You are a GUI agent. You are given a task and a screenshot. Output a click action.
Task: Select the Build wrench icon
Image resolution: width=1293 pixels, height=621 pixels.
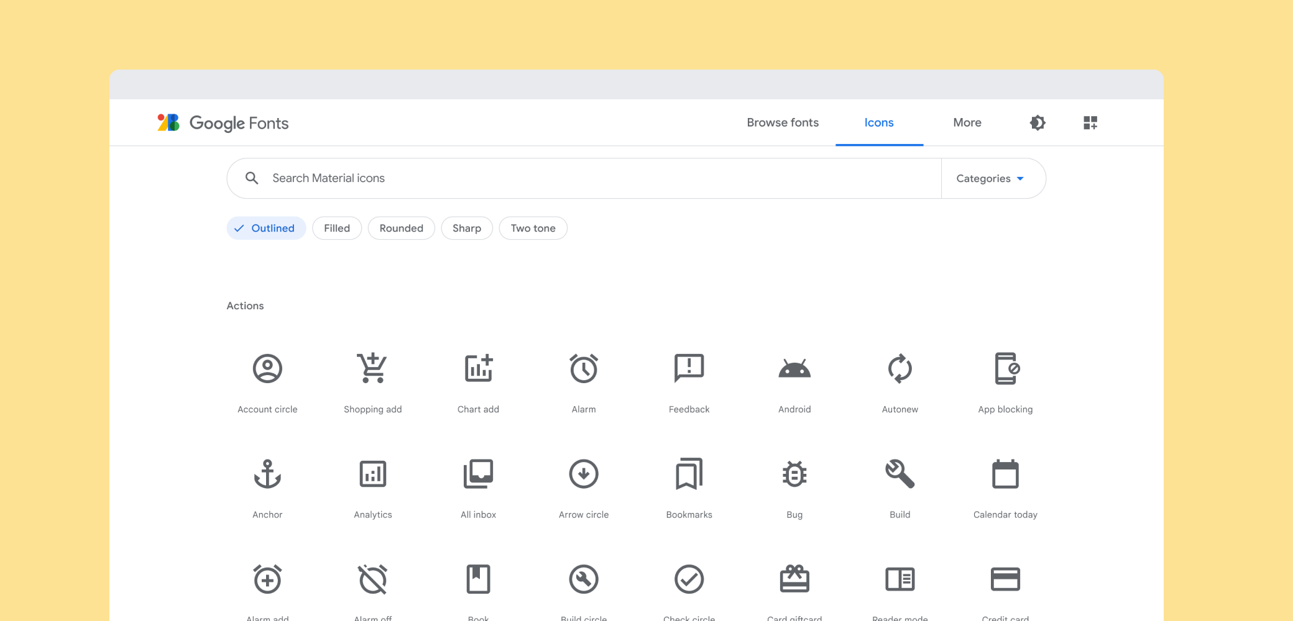[x=900, y=474]
